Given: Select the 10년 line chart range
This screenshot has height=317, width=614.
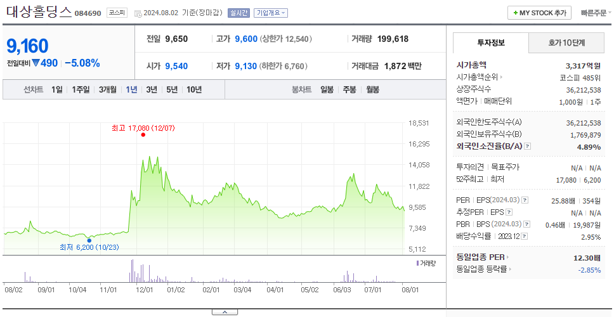Looking at the screenshot, I should [x=194, y=89].
